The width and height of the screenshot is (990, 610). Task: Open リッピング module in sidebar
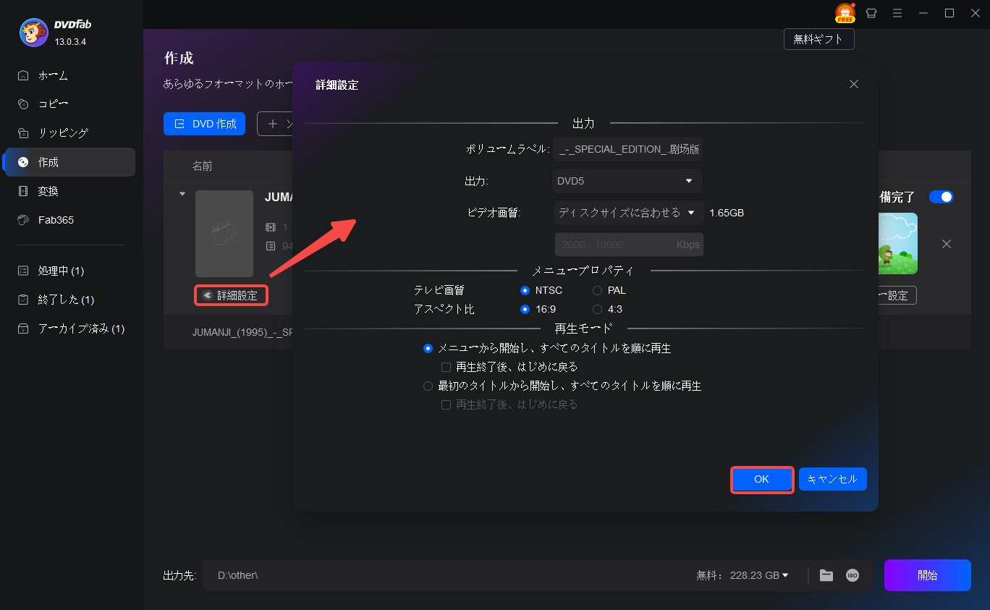[69, 133]
